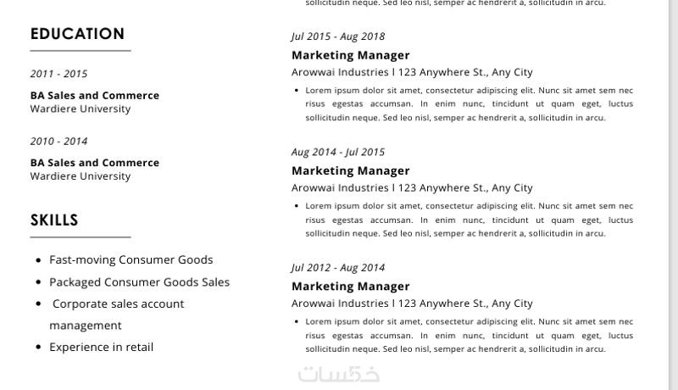Click the SKILLS section heading
The width and height of the screenshot is (678, 390).
click(x=54, y=220)
